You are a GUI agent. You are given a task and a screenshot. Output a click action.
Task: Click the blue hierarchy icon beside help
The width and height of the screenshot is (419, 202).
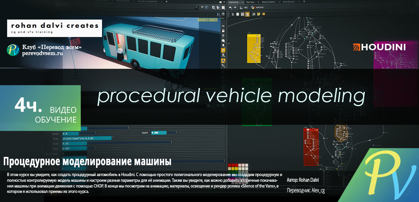tap(218, 14)
